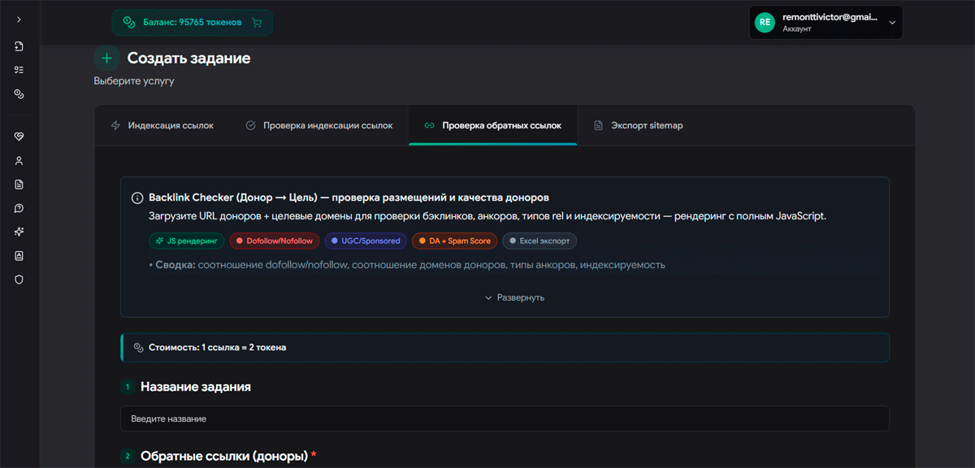This screenshot has height=468, width=975.
Task: Select the shield icon in the sidebar
Action: coord(19,279)
